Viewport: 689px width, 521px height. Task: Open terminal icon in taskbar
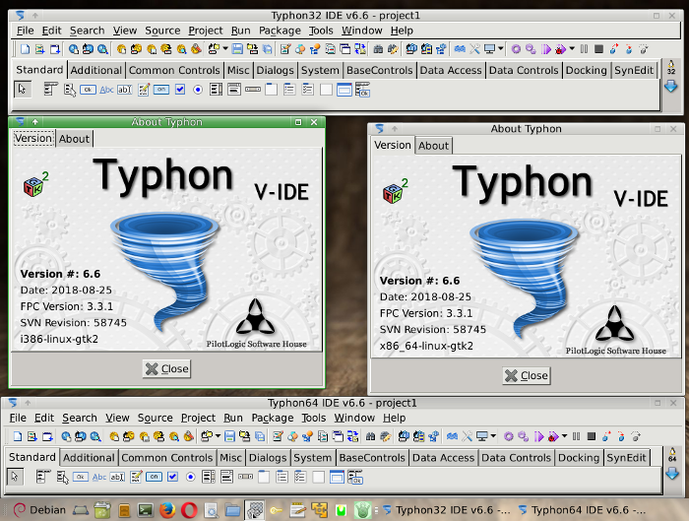point(146,510)
